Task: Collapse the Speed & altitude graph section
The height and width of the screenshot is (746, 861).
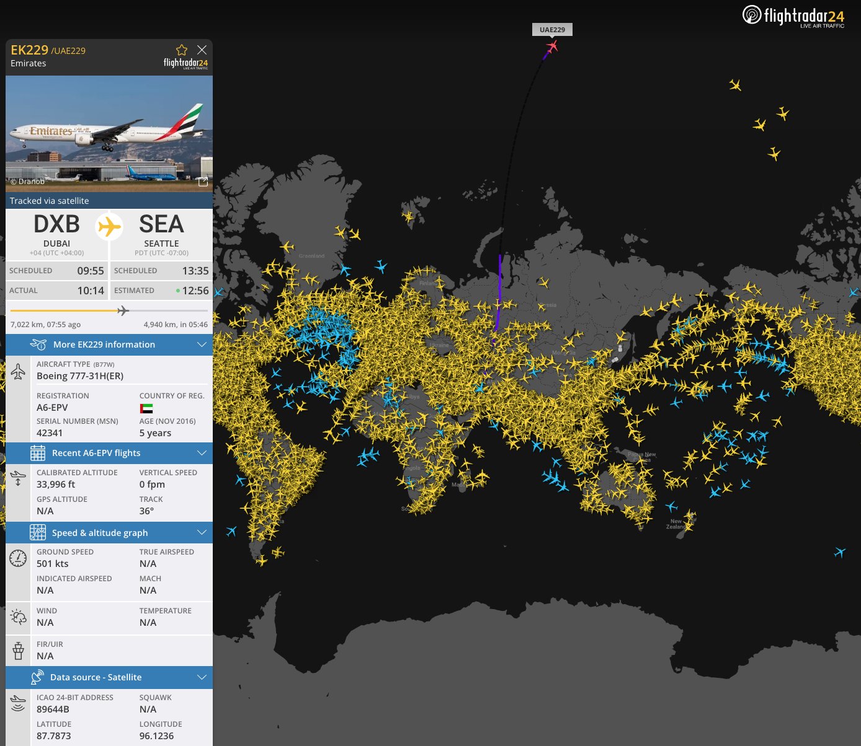Action: (x=202, y=533)
